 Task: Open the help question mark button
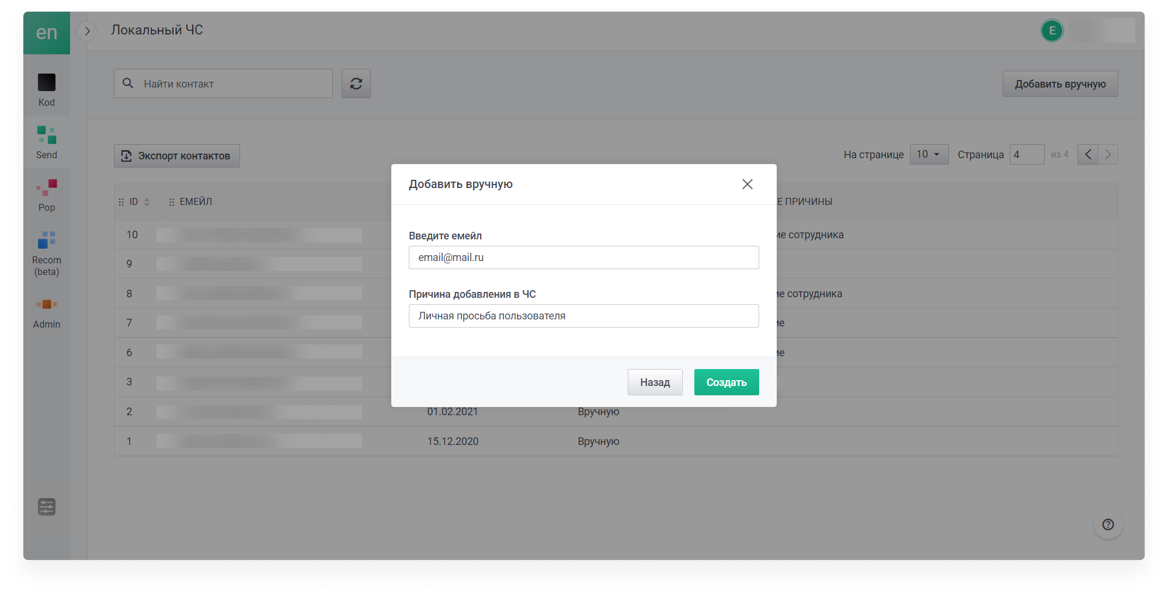point(1108,524)
